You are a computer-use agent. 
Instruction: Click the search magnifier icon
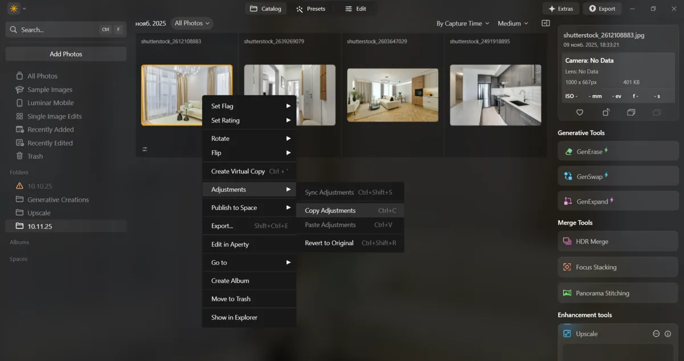[13, 29]
